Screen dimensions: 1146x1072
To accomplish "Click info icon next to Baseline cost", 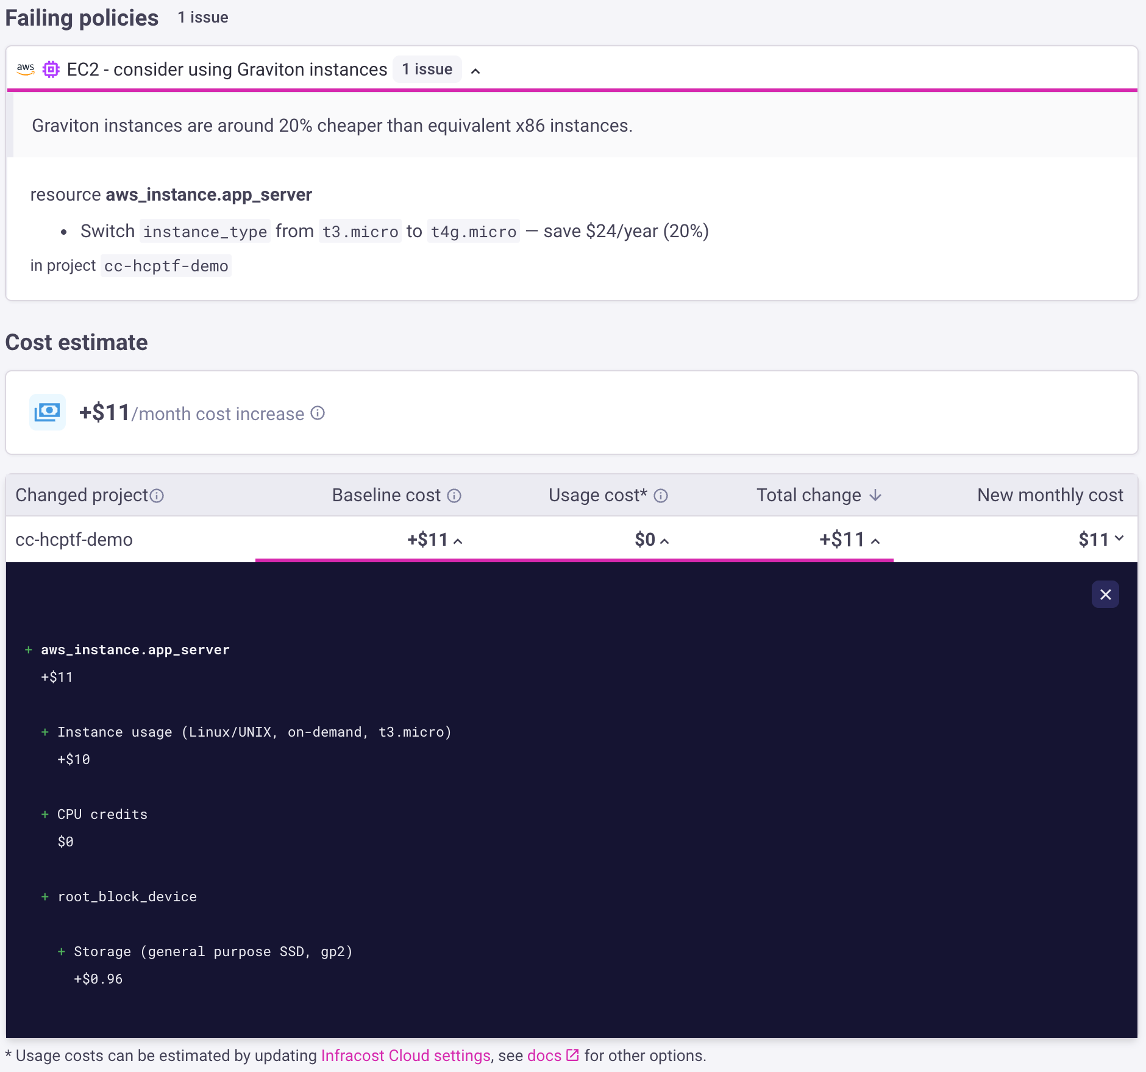I will [x=454, y=496].
